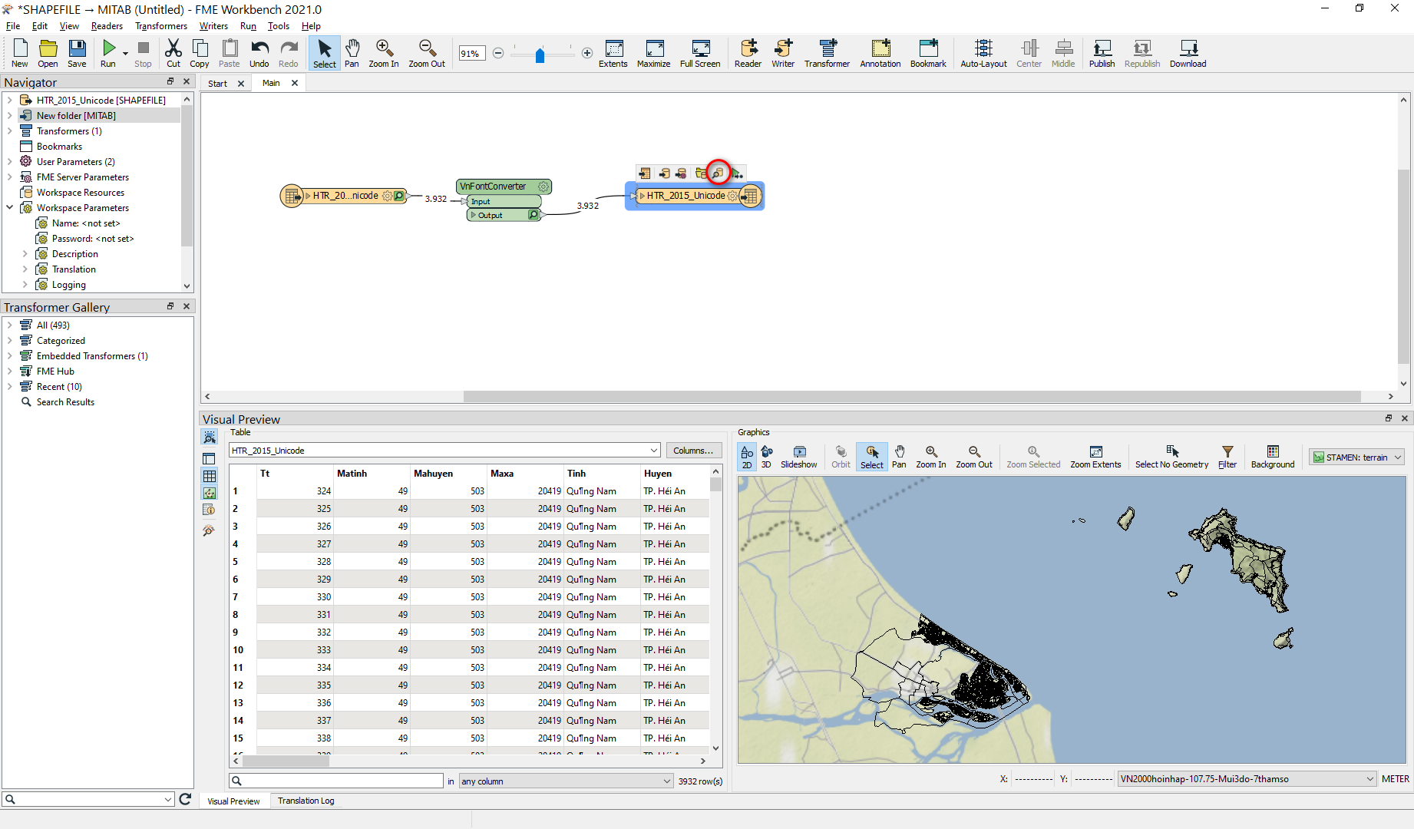This screenshot has width=1414, height=829.
Task: Toggle feature information panel in Visual Preview
Action: (209, 510)
